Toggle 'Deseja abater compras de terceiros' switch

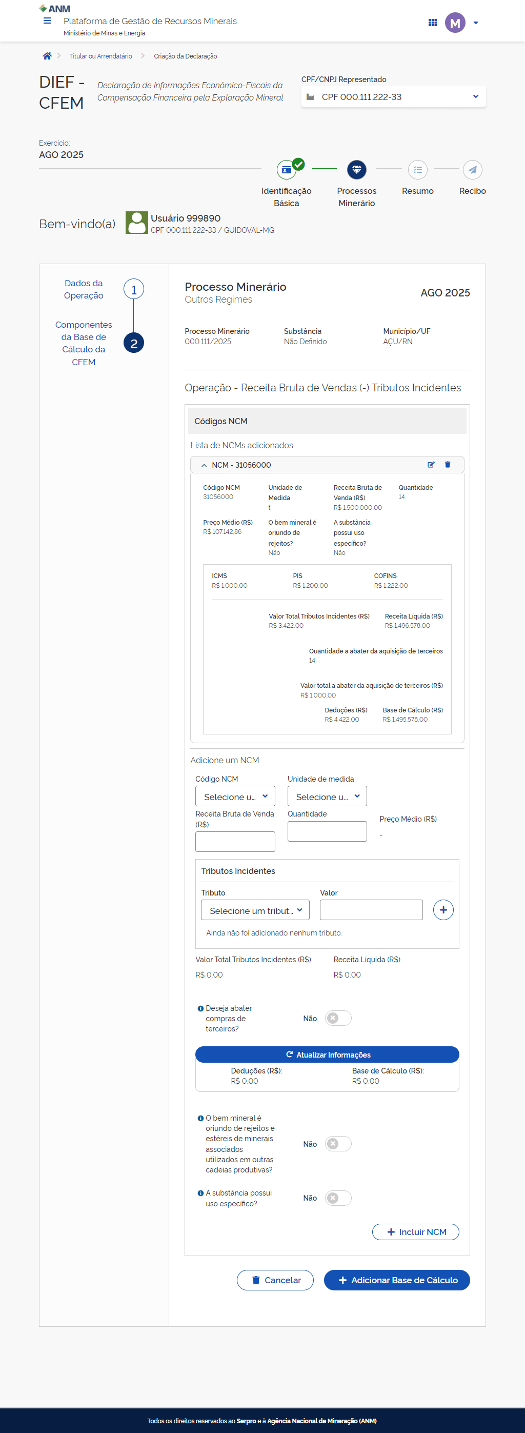pyautogui.click(x=338, y=1018)
